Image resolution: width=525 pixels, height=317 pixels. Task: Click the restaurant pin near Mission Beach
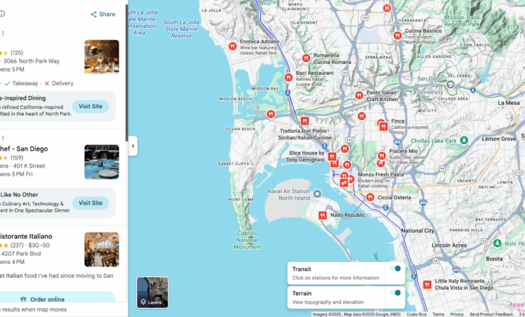click(271, 115)
